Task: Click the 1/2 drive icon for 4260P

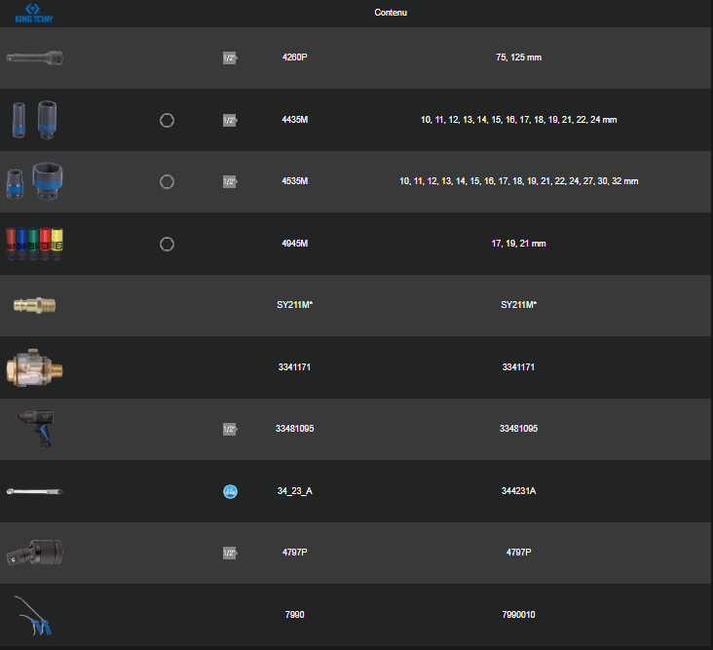Action: coord(230,58)
